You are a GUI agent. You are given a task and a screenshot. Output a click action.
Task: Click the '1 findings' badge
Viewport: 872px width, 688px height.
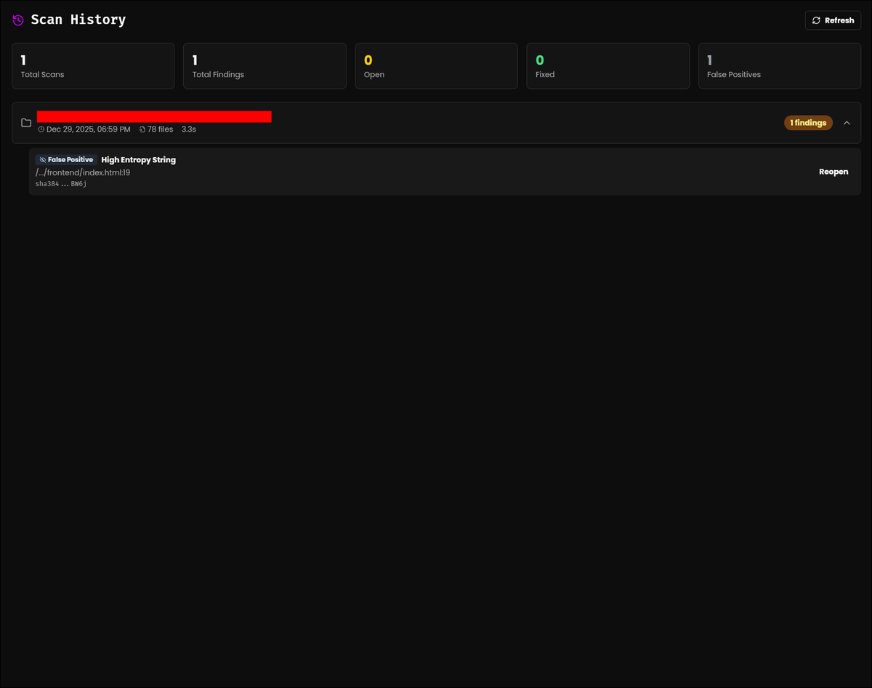coord(808,123)
